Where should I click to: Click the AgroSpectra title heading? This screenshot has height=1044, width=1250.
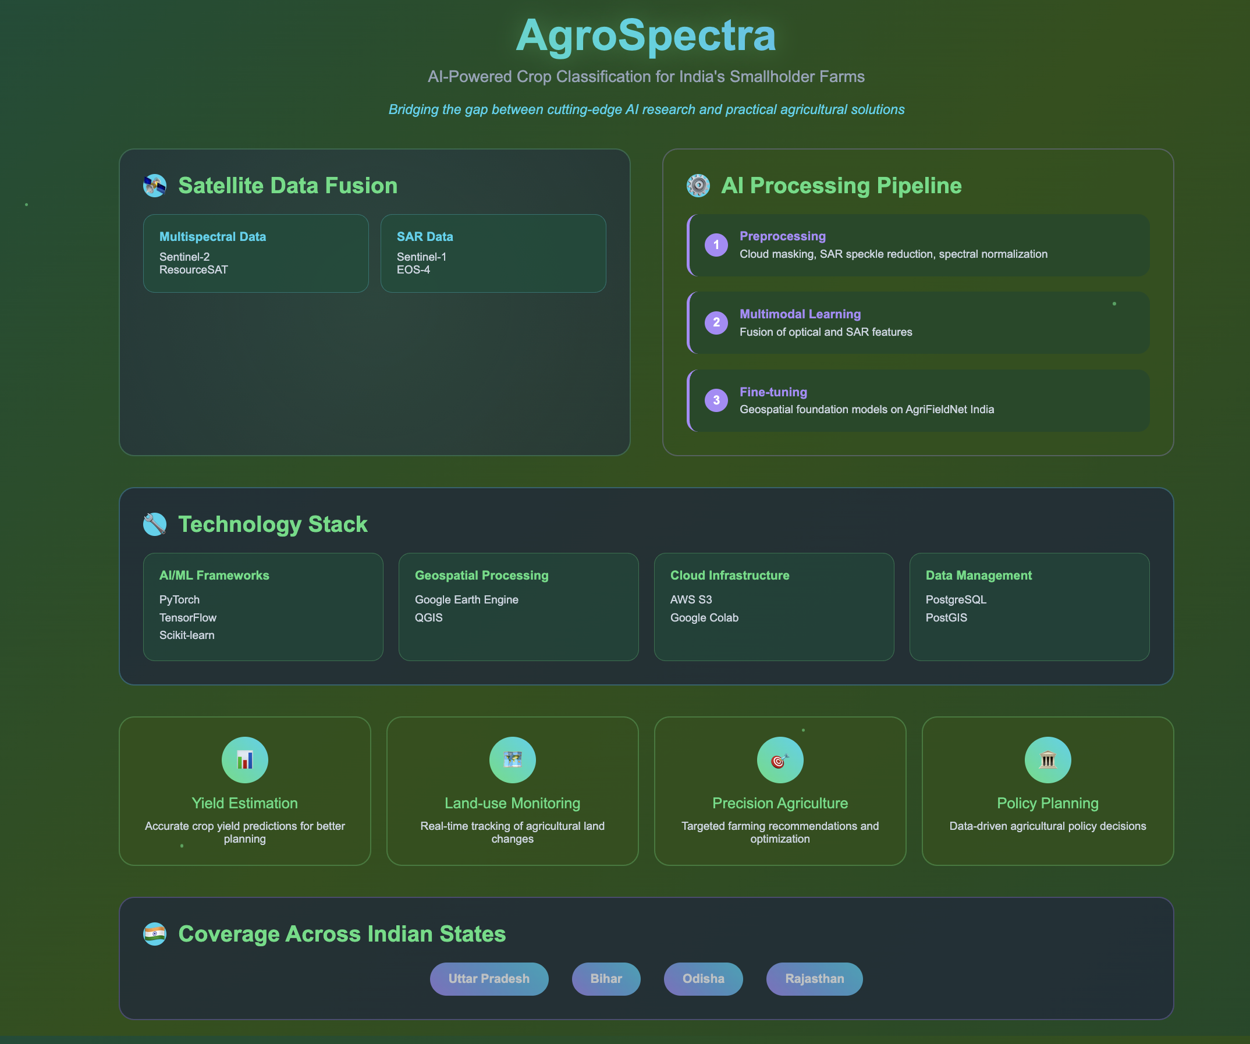pyautogui.click(x=646, y=35)
